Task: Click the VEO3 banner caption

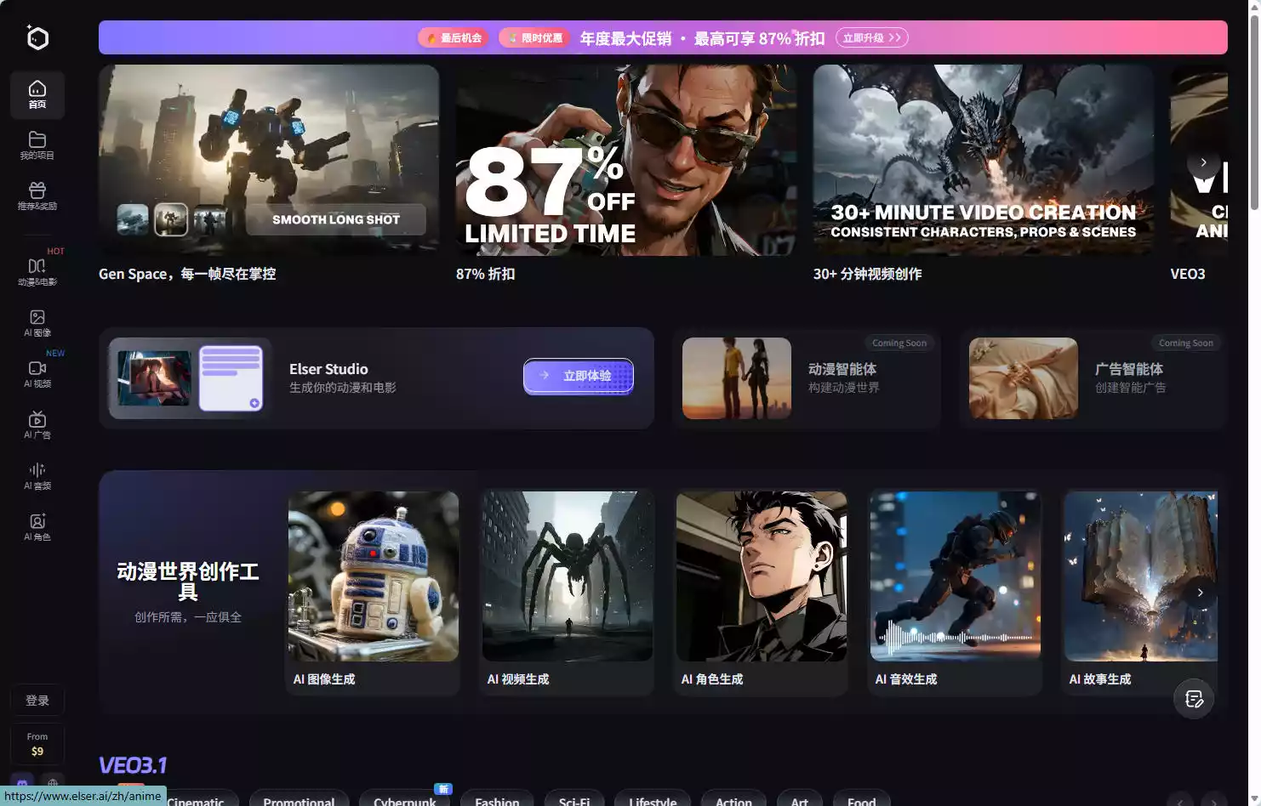Action: click(1188, 274)
